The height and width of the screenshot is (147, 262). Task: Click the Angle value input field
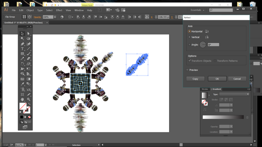[x=213, y=45]
